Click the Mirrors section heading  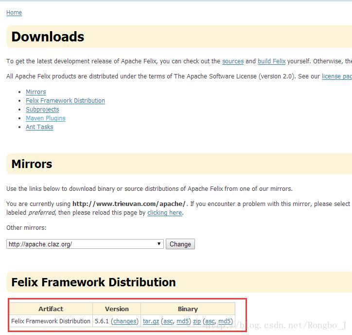coord(32,164)
